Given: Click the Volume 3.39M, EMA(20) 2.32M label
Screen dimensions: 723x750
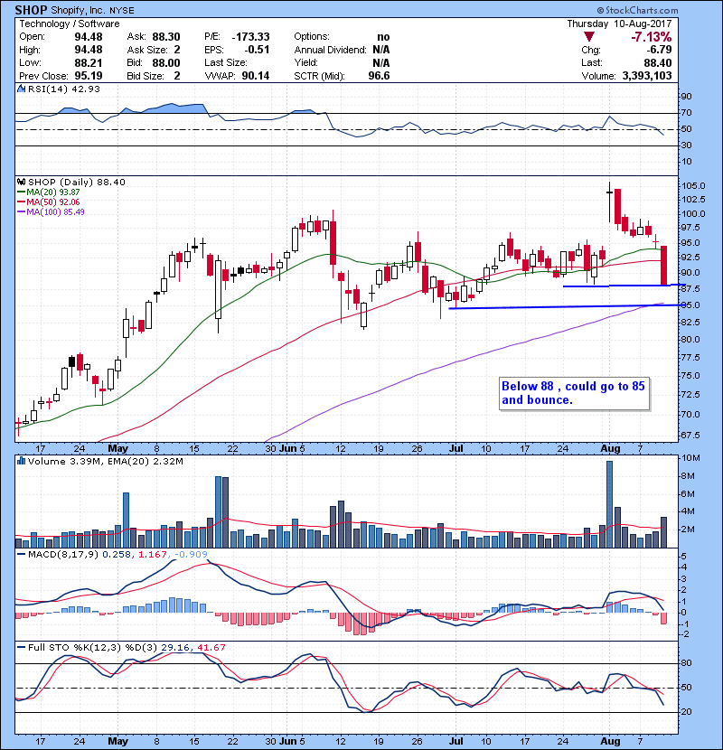Looking at the screenshot, I should (105, 461).
